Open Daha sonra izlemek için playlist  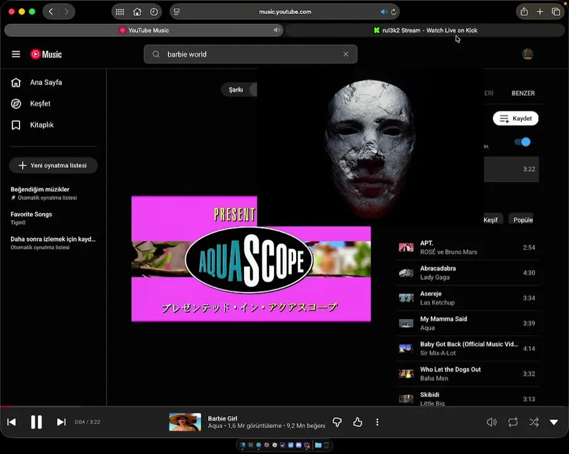(x=53, y=243)
